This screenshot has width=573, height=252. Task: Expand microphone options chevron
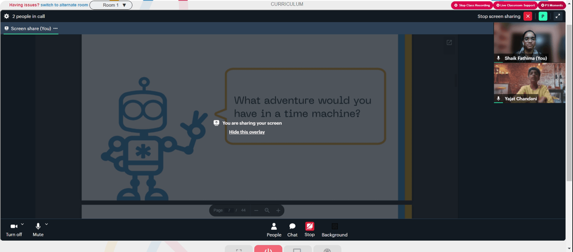point(46,224)
